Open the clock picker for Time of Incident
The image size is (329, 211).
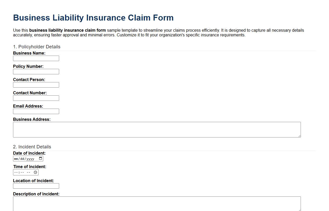click(x=36, y=172)
